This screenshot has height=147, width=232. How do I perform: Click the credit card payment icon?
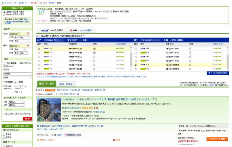point(204,131)
